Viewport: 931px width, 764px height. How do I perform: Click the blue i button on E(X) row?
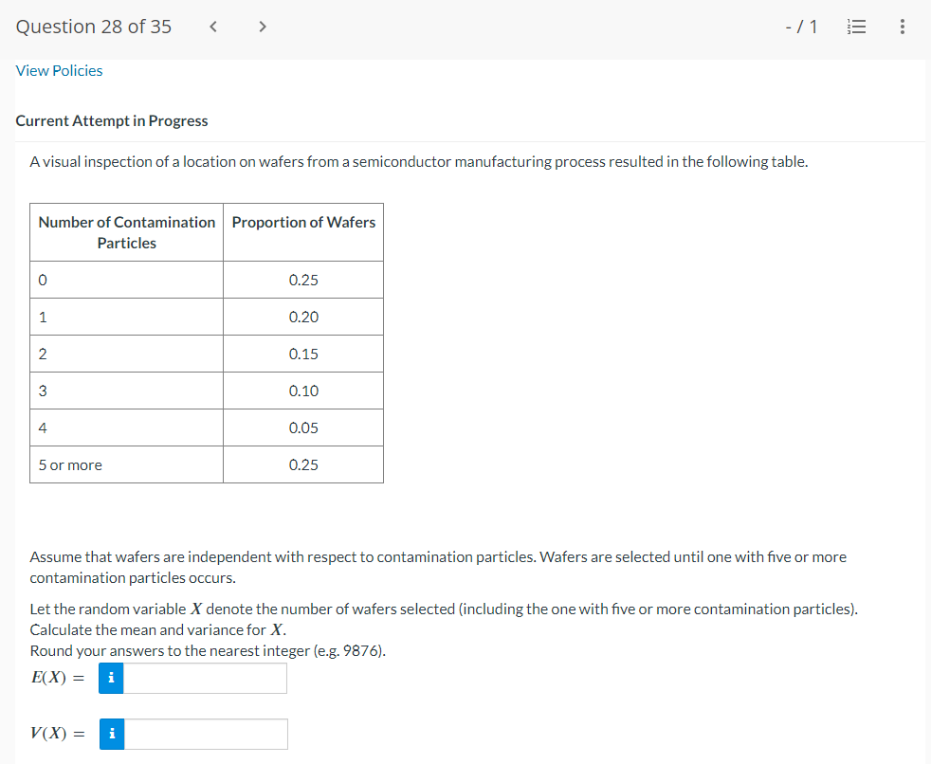[111, 678]
